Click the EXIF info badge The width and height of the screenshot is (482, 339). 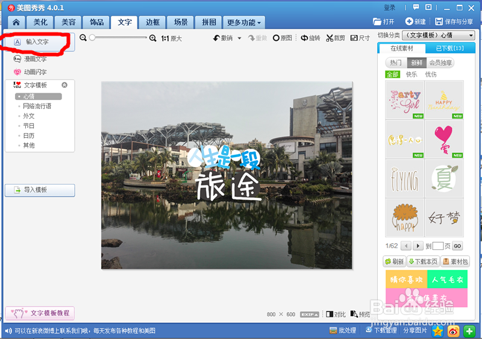pos(310,314)
